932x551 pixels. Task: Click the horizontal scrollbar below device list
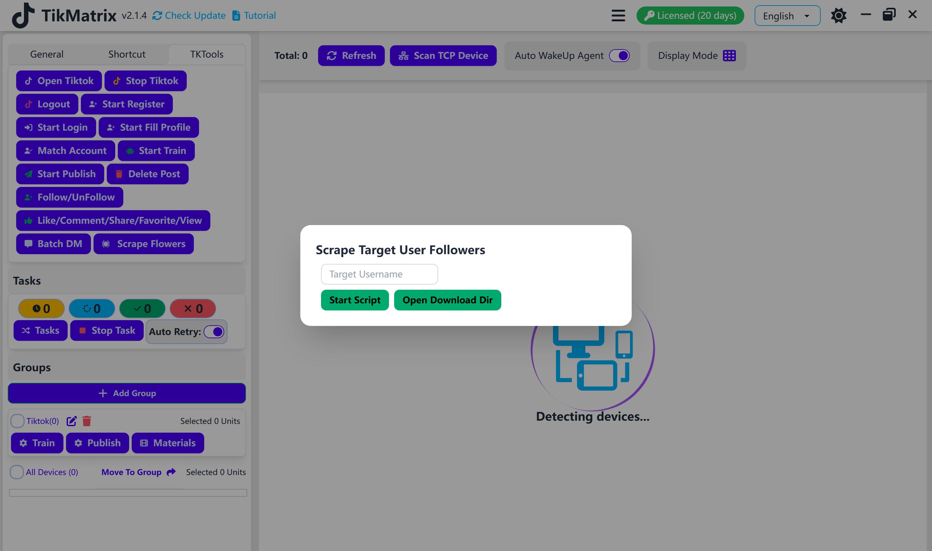coord(128,493)
